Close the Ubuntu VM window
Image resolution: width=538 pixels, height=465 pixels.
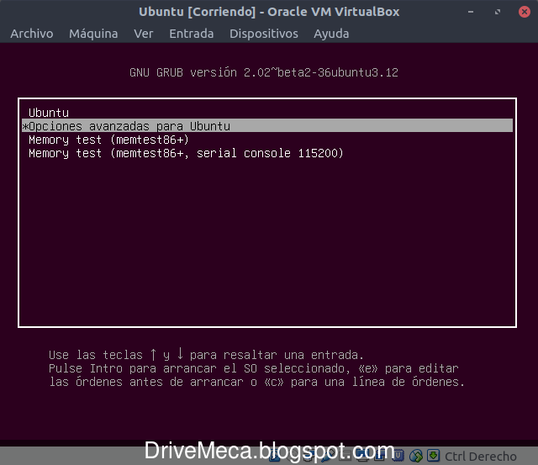tap(525, 12)
